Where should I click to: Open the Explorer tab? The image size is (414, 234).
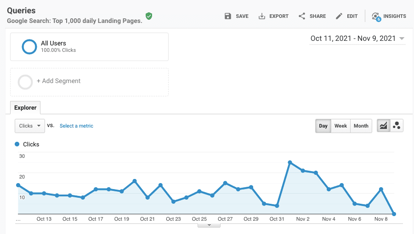[25, 107]
